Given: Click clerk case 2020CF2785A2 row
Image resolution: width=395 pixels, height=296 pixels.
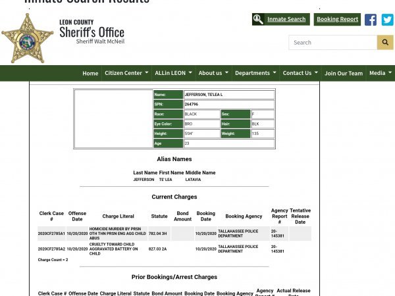Looking at the screenshot, I should (x=51, y=249).
